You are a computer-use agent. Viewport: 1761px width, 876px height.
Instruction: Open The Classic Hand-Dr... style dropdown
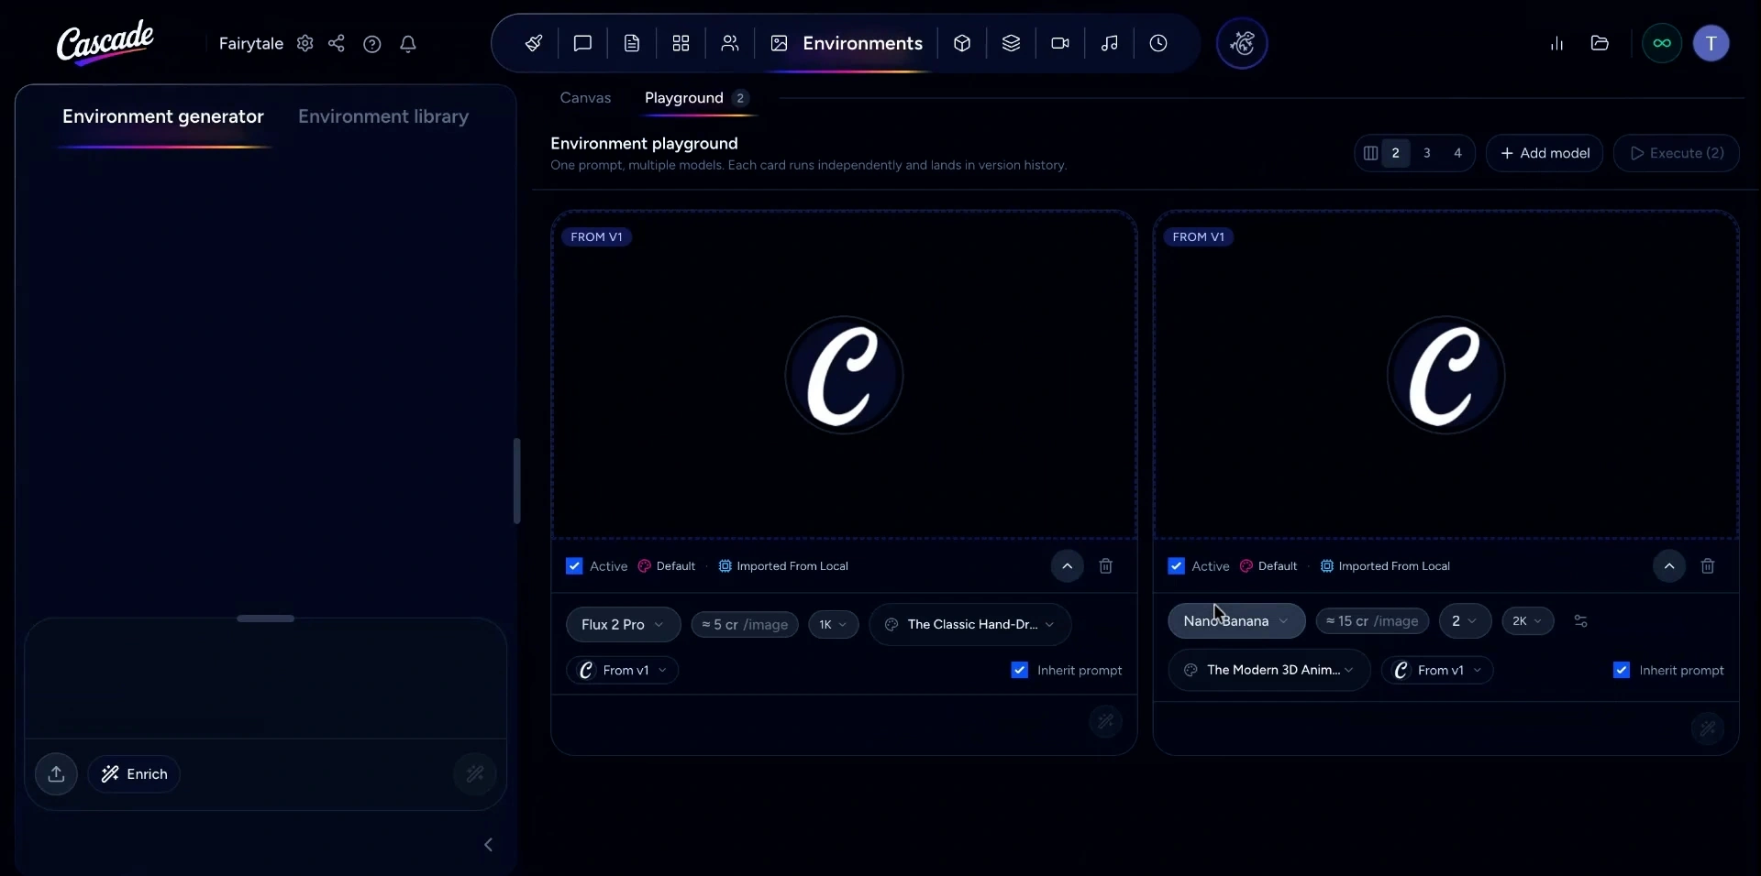click(970, 625)
